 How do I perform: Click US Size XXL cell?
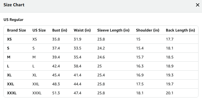click(x=36, y=84)
